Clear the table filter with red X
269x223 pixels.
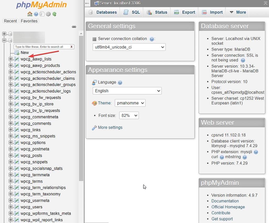(x=71, y=47)
